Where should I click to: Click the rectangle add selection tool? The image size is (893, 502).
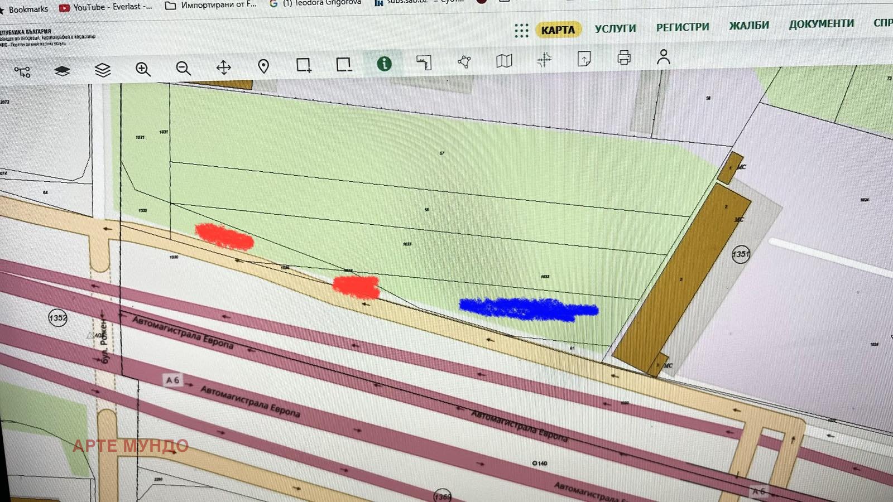click(304, 65)
